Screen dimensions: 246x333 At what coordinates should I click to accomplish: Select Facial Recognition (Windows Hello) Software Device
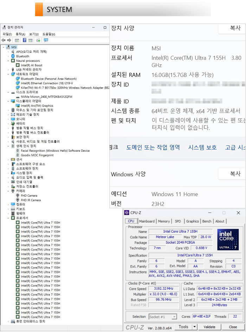click(x=55, y=151)
